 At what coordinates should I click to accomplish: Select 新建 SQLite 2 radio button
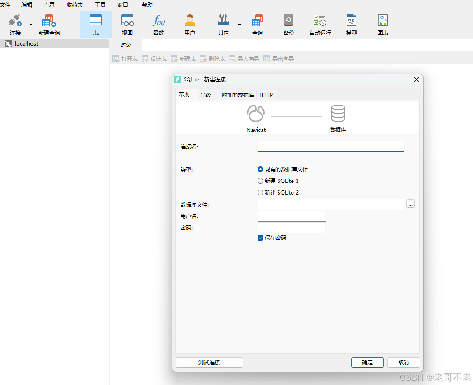click(x=260, y=192)
